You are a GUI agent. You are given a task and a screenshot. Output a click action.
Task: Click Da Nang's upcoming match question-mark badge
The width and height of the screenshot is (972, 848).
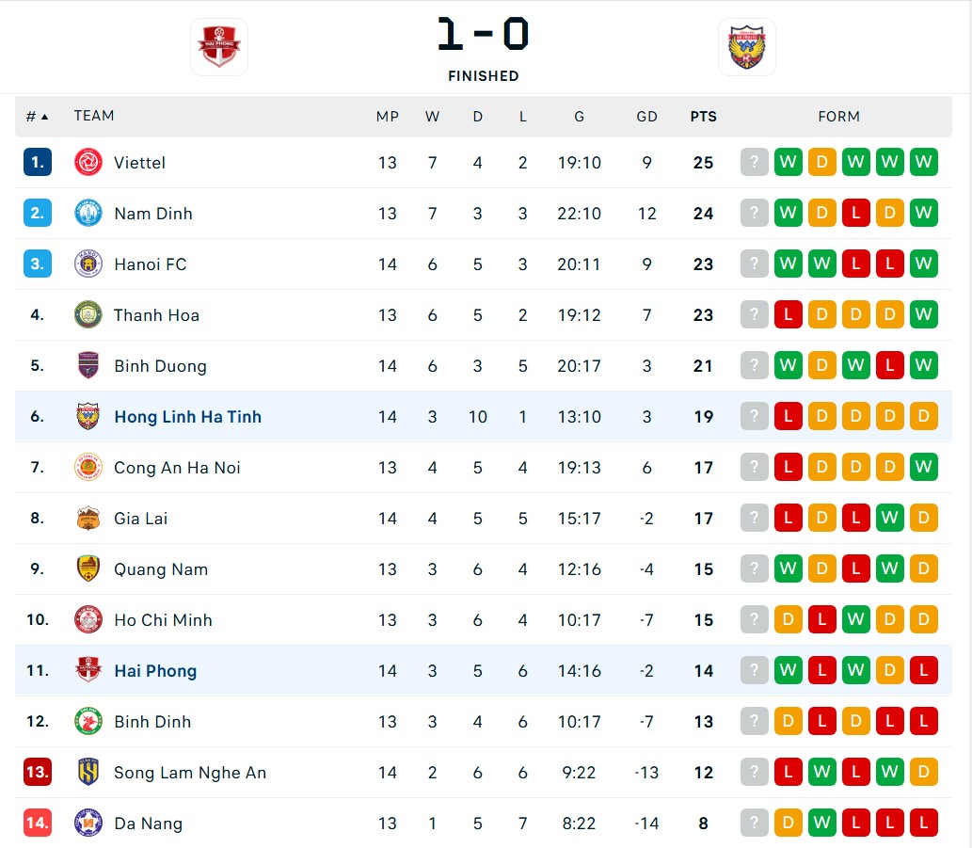(755, 824)
